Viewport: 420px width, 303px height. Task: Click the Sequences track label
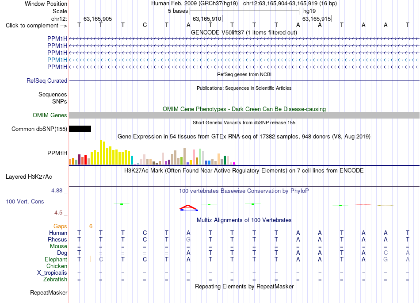[x=53, y=95]
